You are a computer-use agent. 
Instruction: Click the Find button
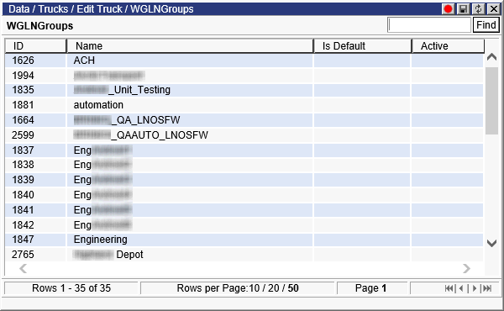486,25
